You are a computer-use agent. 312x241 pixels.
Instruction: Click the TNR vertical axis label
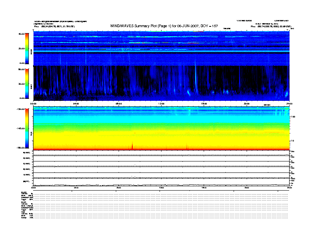coord(31,134)
